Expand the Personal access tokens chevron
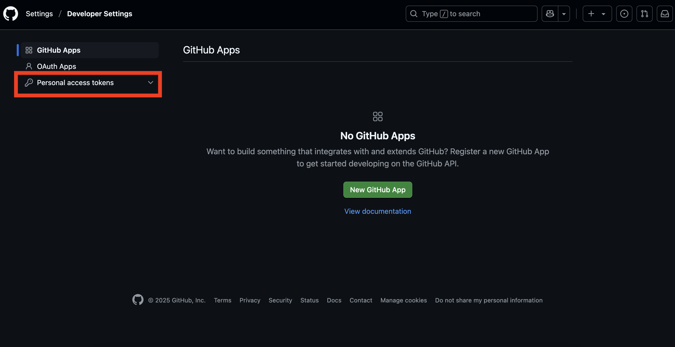This screenshot has height=347, width=675. (x=150, y=82)
